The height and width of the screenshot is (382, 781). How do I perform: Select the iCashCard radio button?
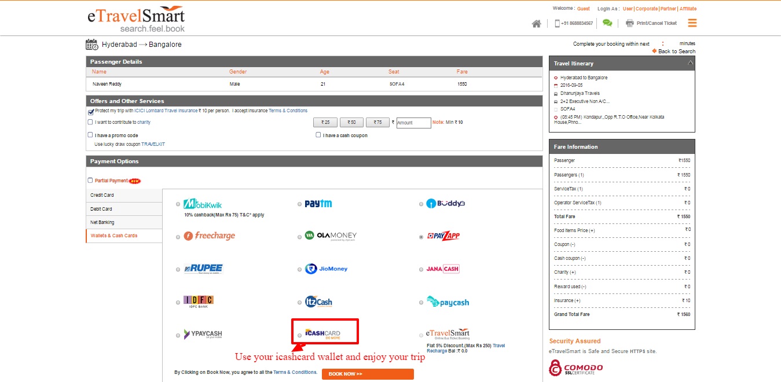click(x=299, y=335)
